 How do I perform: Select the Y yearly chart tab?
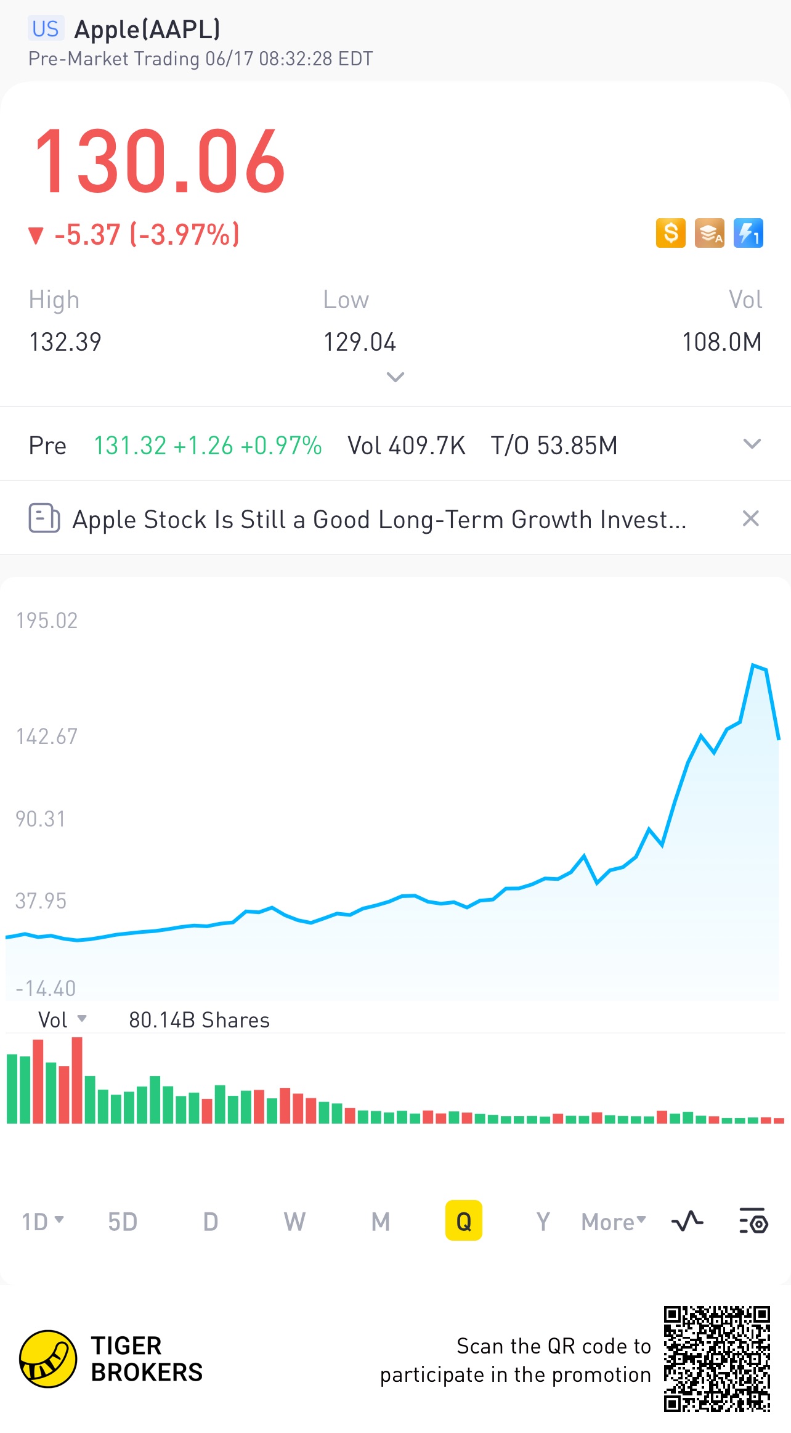[x=543, y=1222]
